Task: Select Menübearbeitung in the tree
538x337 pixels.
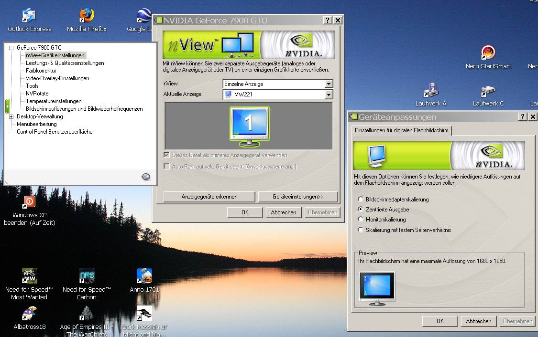Action: [37, 124]
